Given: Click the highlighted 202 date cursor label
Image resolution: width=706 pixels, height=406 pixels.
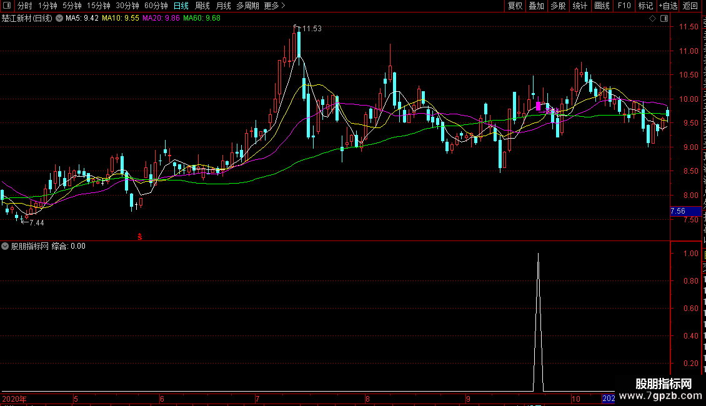Looking at the screenshot, I should click(609, 399).
